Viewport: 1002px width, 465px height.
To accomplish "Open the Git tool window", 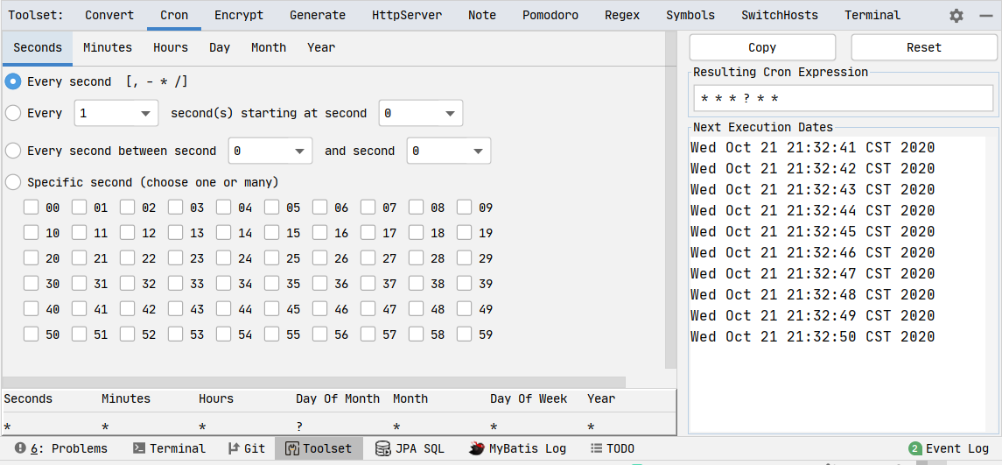I will 247,448.
